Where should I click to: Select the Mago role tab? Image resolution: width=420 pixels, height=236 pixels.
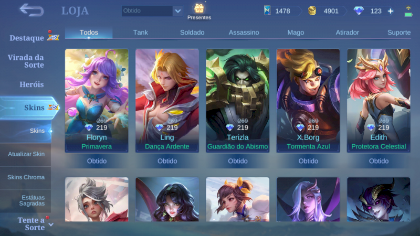pyautogui.click(x=296, y=33)
